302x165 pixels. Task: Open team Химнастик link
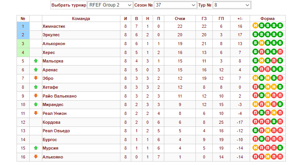pyautogui.click(x=54, y=26)
